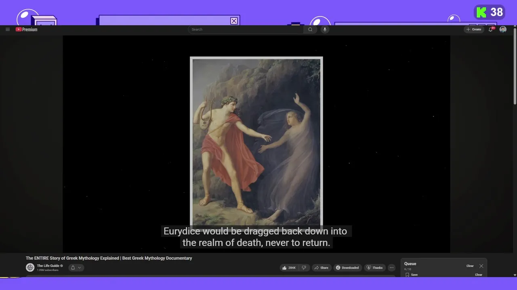Viewport: 517px width, 290px height.
Task: Clear the queue using the top Clear button
Action: pyautogui.click(x=470, y=266)
